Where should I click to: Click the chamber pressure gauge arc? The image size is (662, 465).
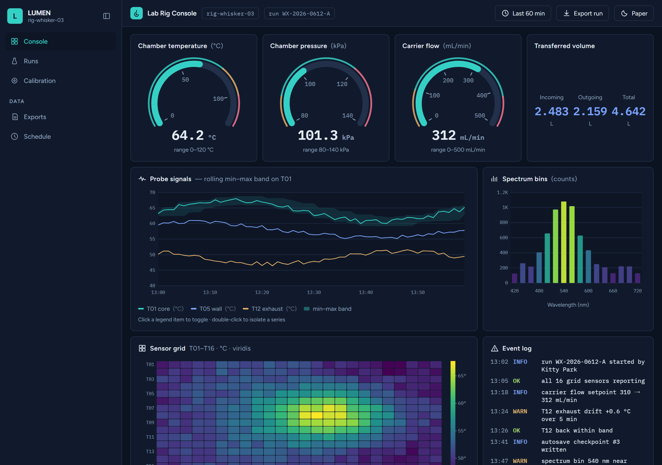pos(326,92)
